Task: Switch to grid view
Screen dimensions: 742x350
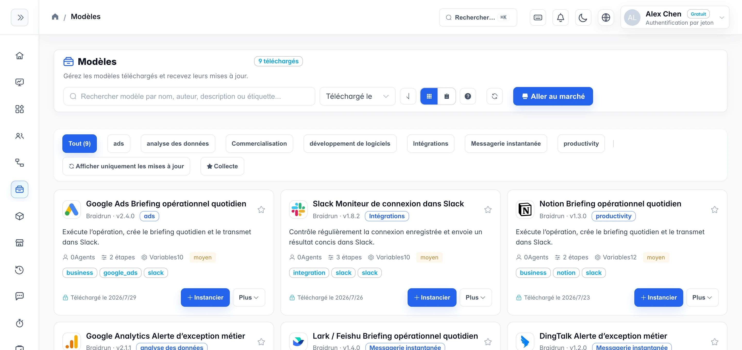Action: pyautogui.click(x=429, y=97)
